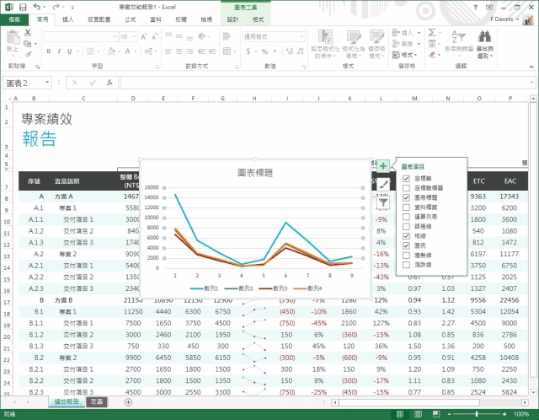This screenshot has height=420, width=539.
Task: Expand the font name dropdown box
Action: [115, 36]
